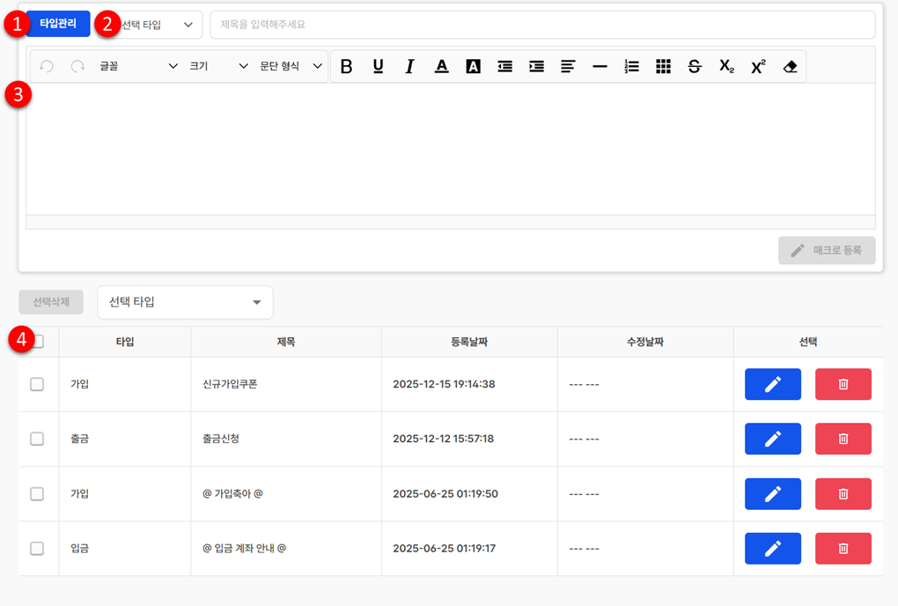The height and width of the screenshot is (606, 898).
Task: Check the checkbox for 신규가입쿠폰 row
Action: 37,384
